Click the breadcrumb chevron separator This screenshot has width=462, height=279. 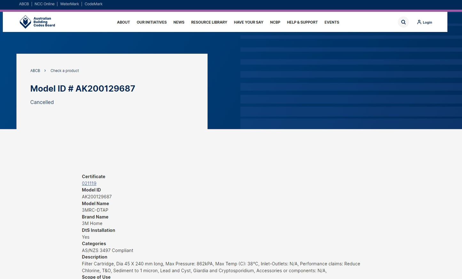pos(45,71)
